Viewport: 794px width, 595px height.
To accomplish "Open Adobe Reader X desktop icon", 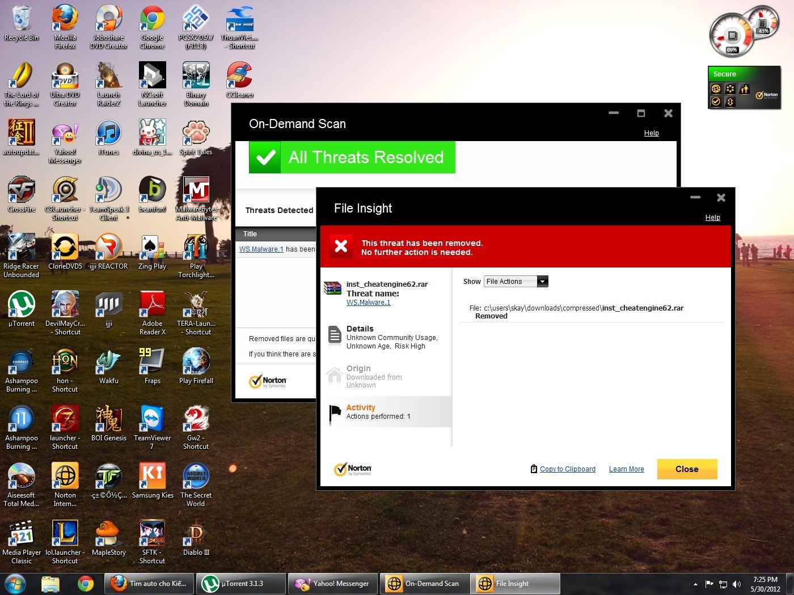I will point(152,312).
